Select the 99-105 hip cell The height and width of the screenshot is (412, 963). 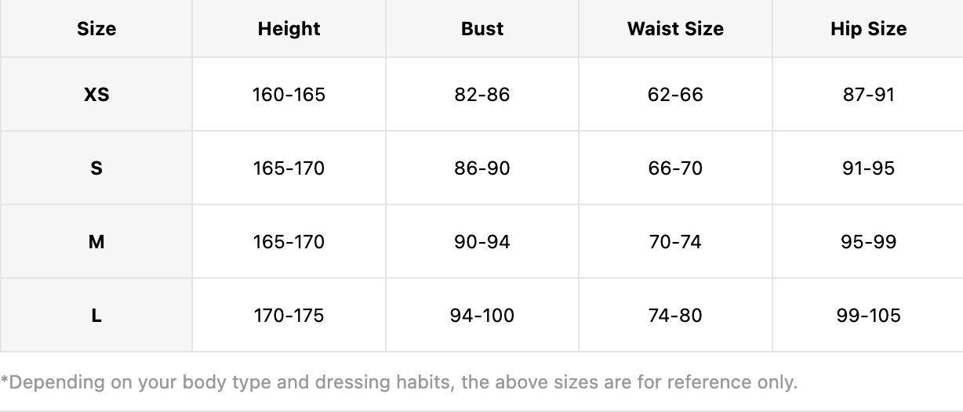[868, 316]
